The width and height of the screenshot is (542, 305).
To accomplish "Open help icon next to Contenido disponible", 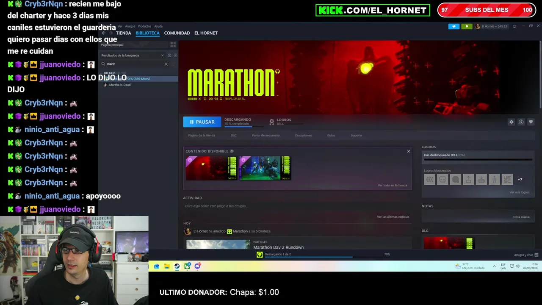I will [232, 151].
